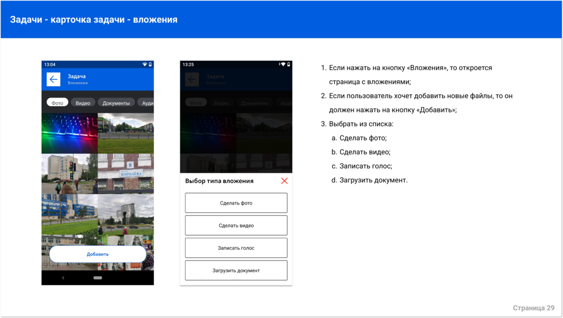The image size is (563, 318).
Task: Open the round tower building photo thumbnail
Action: [x=126, y=215]
